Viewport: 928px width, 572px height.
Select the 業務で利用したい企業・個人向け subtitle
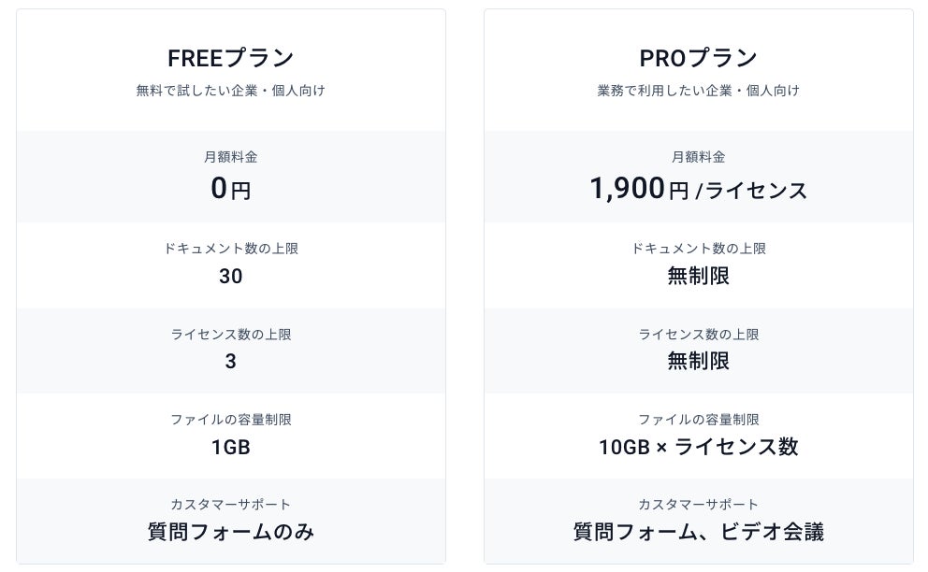698,91
